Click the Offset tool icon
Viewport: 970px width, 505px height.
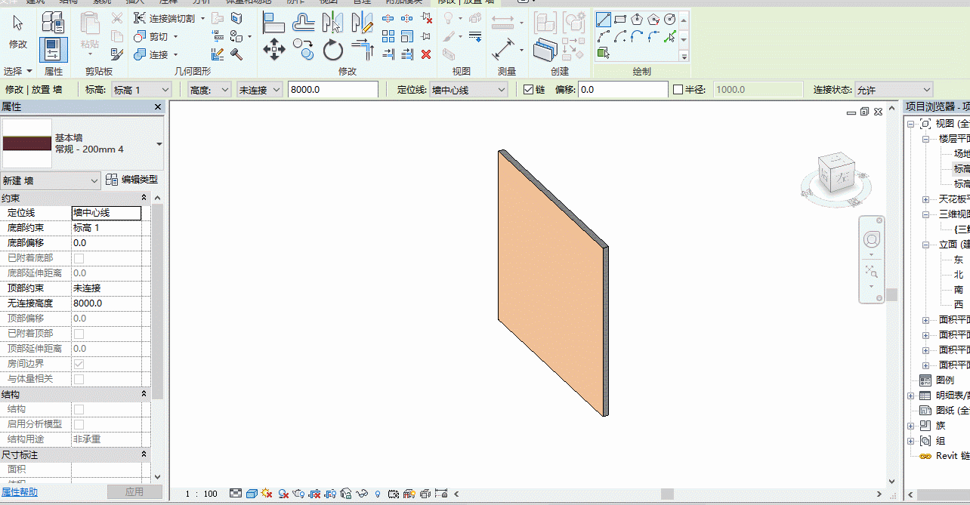[303, 23]
